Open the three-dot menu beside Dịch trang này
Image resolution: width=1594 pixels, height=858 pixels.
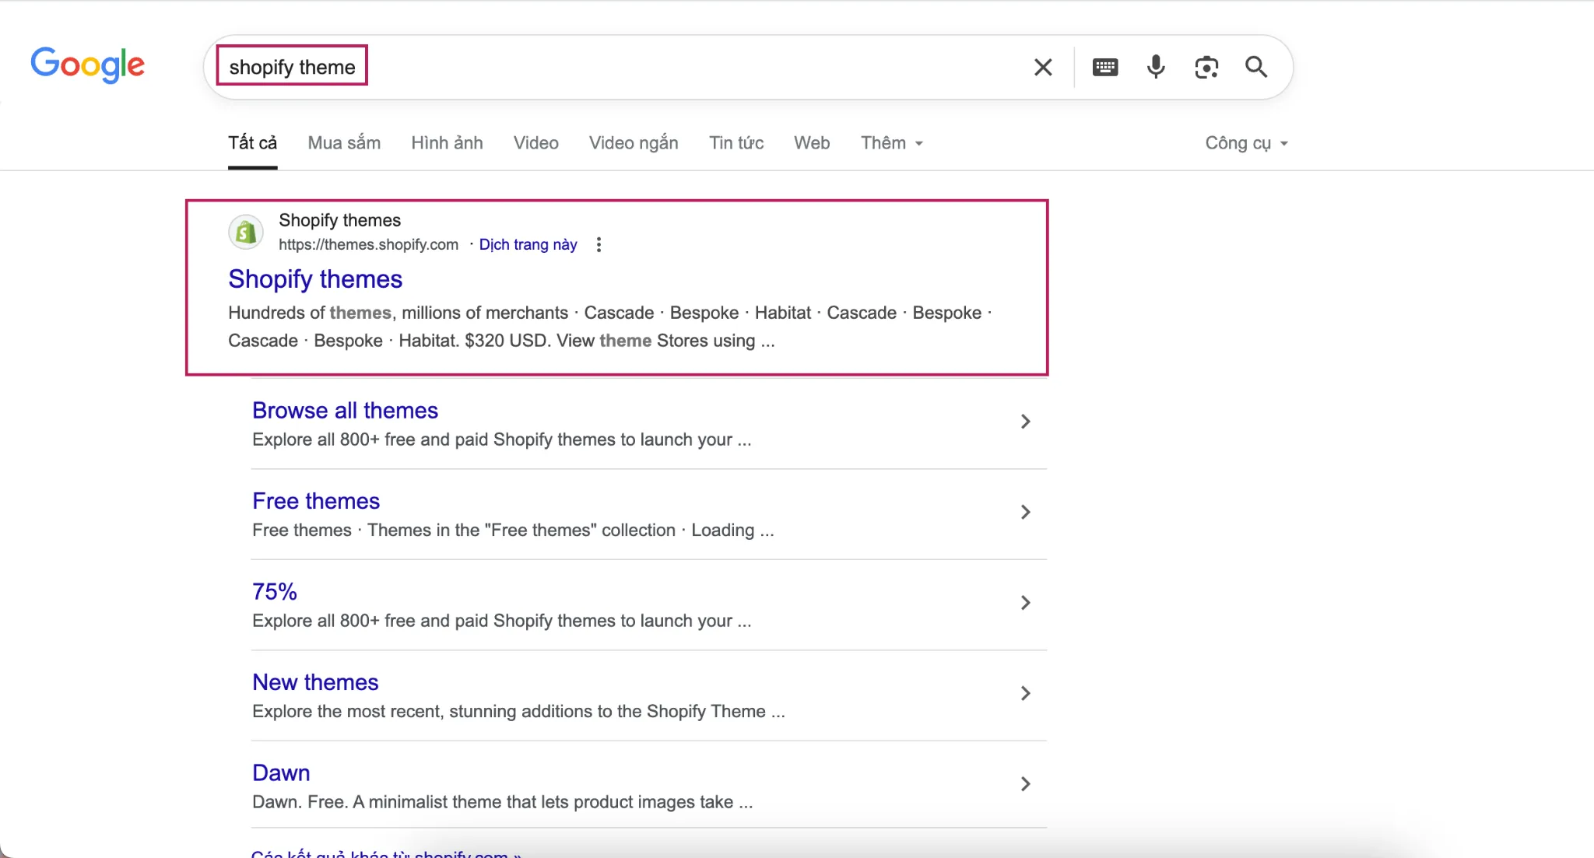coord(599,245)
